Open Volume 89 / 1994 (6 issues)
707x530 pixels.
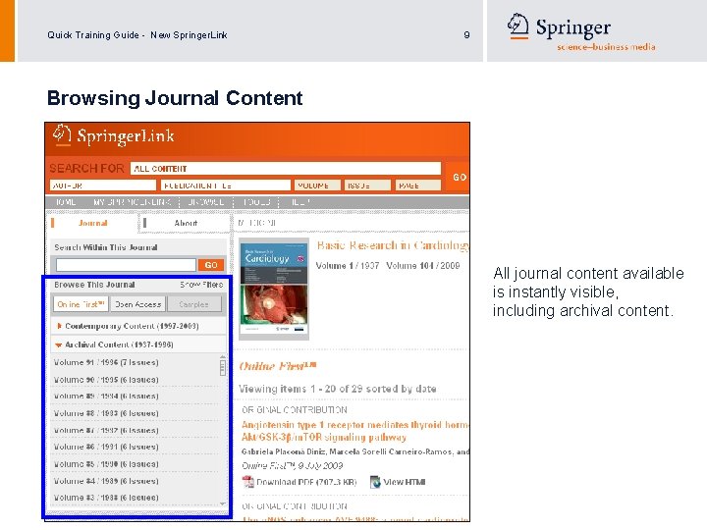pos(106,397)
